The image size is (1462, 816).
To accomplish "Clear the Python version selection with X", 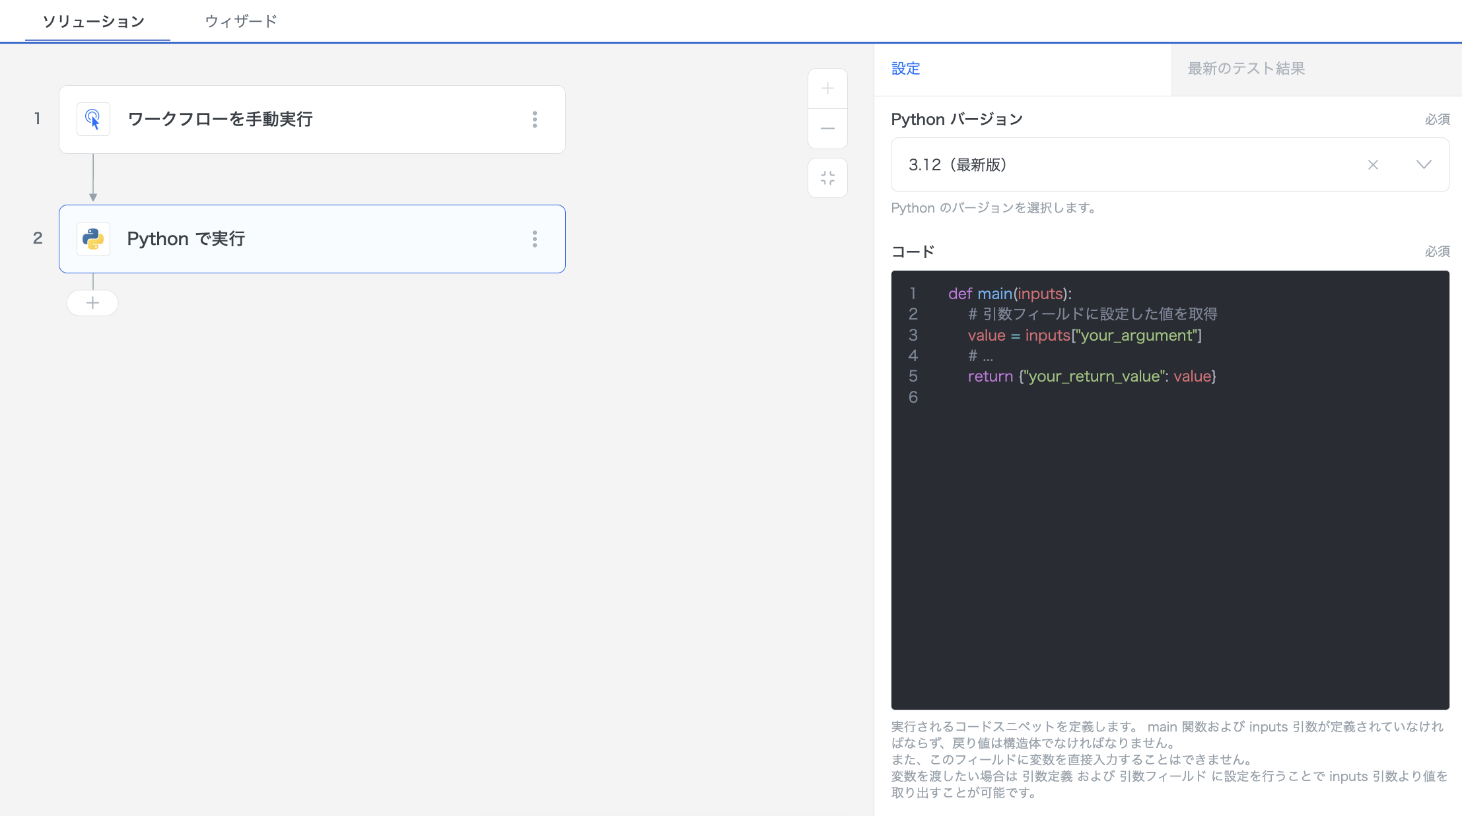I will pyautogui.click(x=1373, y=165).
